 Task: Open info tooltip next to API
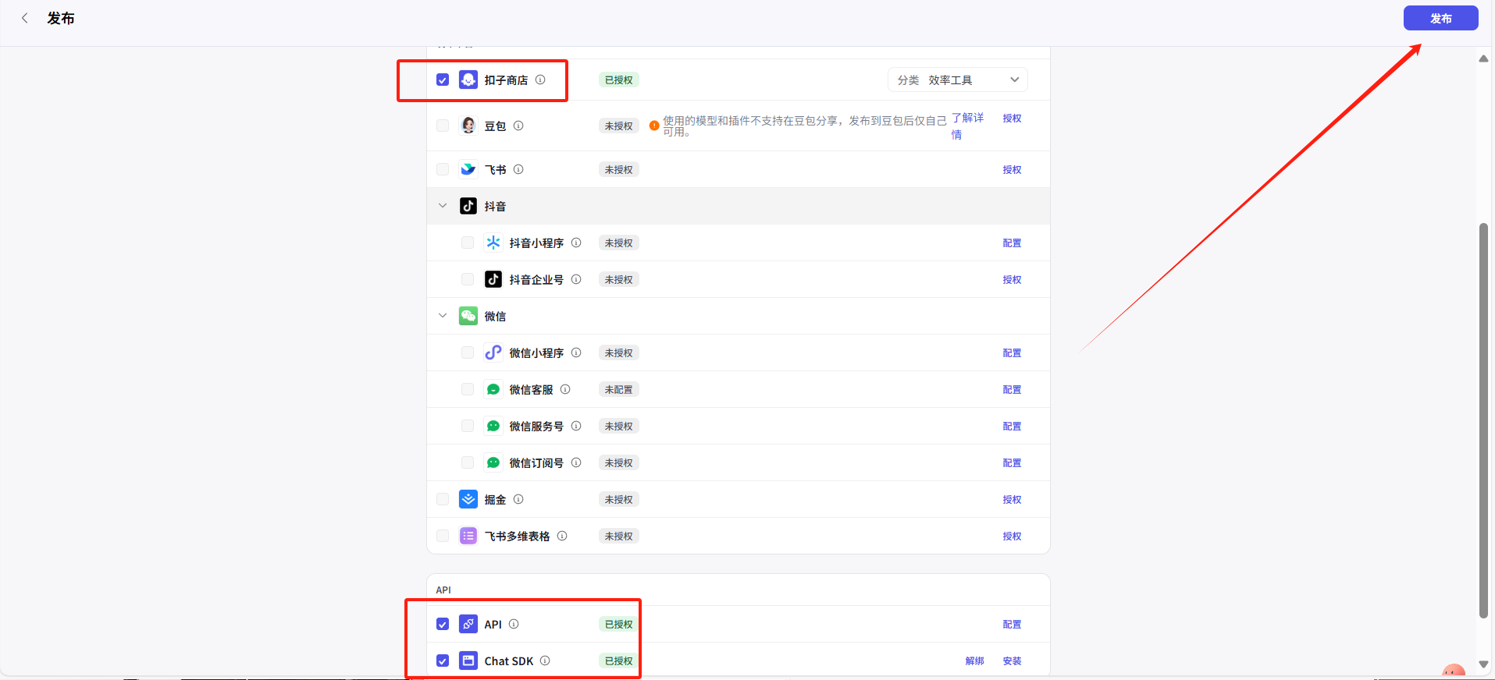click(x=514, y=624)
